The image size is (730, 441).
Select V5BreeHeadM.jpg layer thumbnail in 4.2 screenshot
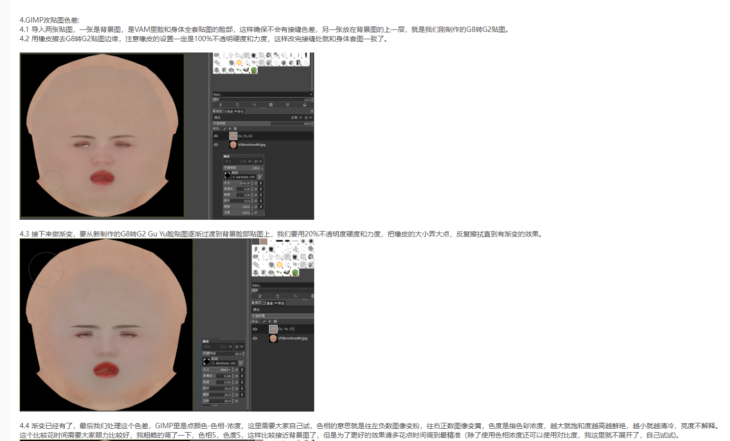[233, 145]
